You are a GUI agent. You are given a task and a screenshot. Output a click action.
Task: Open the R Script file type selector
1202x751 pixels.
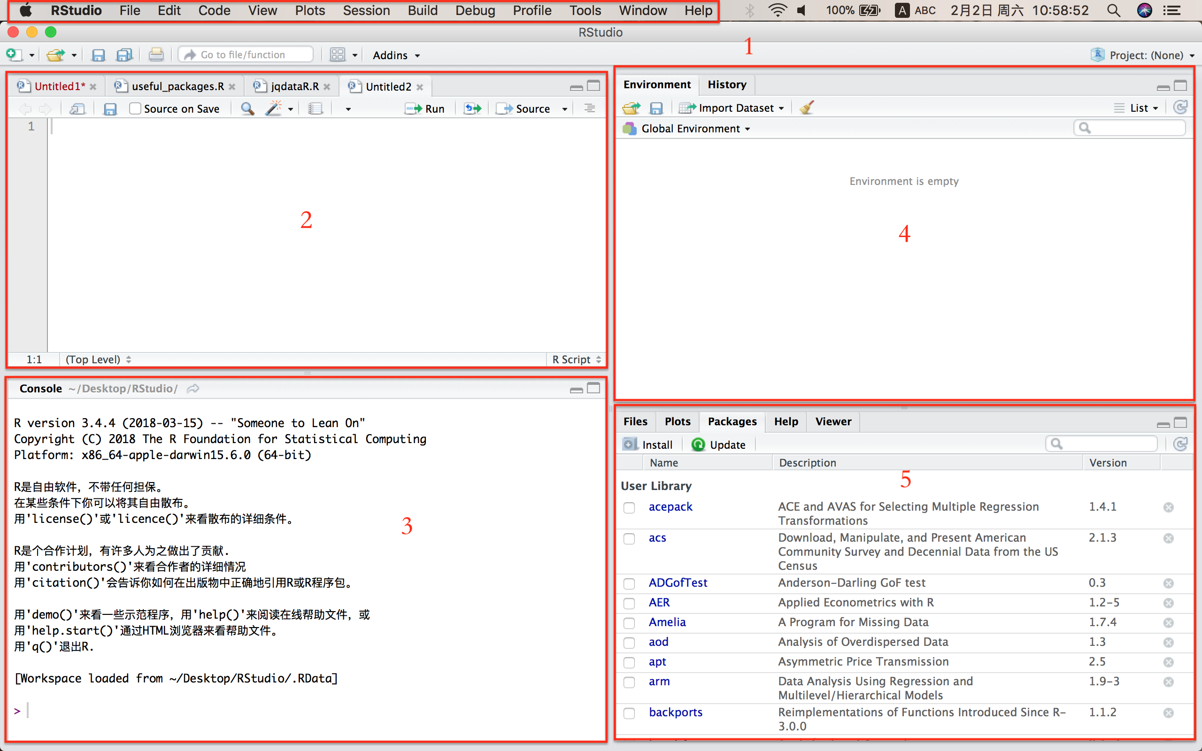[x=576, y=360]
